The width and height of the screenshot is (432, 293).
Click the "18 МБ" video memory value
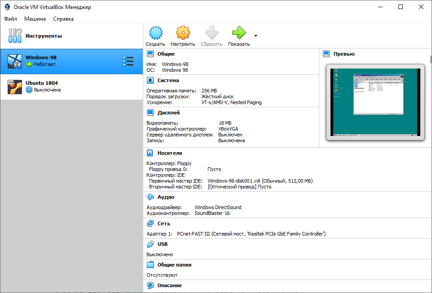pyautogui.click(x=225, y=123)
